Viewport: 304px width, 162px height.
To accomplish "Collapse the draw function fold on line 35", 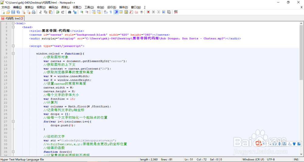I will coord(13,152).
